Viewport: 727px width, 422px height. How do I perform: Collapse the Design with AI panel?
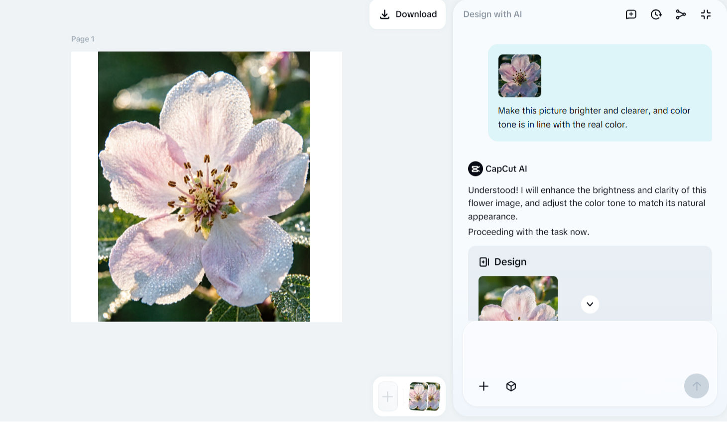click(706, 14)
